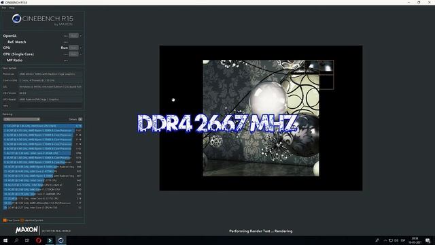Click the GFX Board value field
This screenshot has height=245, width=435.
(50, 99)
